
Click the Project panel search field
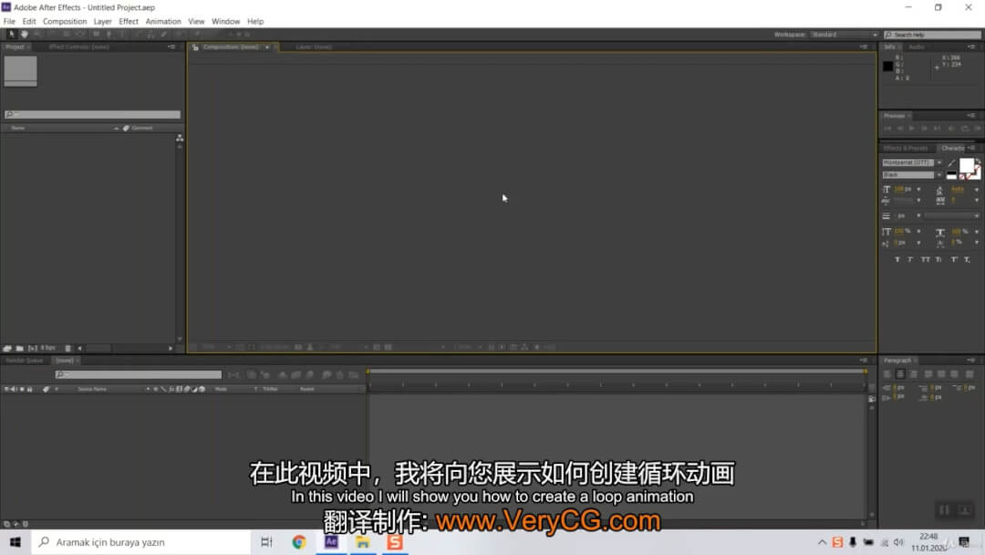[x=92, y=114]
